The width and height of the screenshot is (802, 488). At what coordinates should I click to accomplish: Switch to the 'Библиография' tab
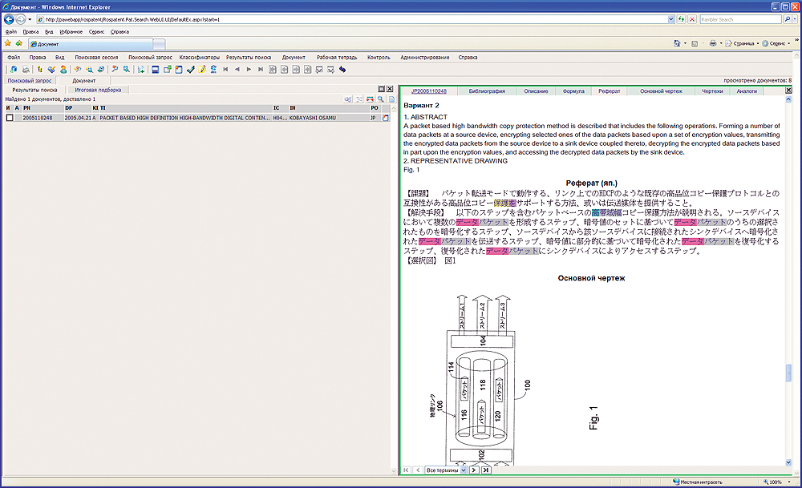click(x=486, y=92)
